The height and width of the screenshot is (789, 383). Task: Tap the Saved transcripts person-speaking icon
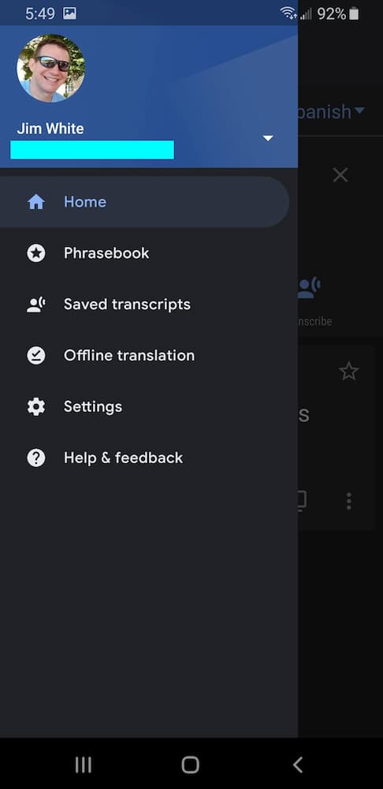coord(36,305)
